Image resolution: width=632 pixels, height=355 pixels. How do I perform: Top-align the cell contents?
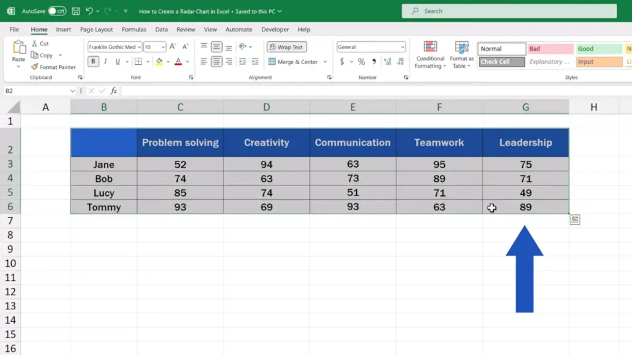(204, 47)
